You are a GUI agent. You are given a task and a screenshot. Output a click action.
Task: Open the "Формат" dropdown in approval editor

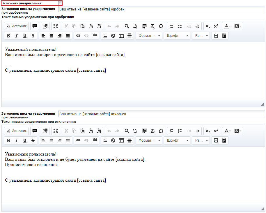pos(149,36)
